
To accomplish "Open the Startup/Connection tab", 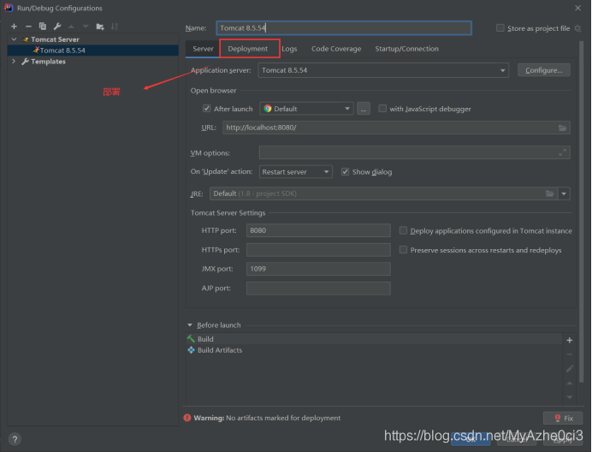I will click(x=406, y=49).
